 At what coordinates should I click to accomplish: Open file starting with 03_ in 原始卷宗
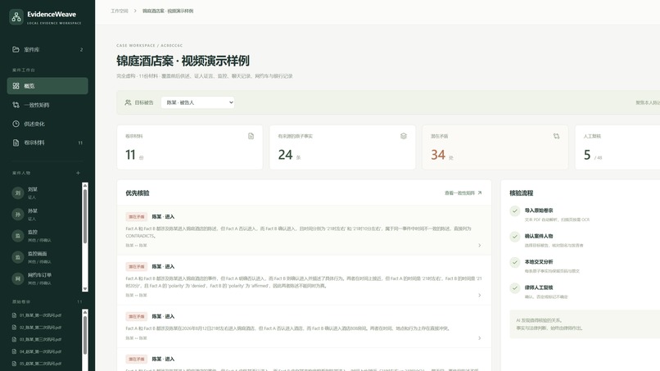40,339
